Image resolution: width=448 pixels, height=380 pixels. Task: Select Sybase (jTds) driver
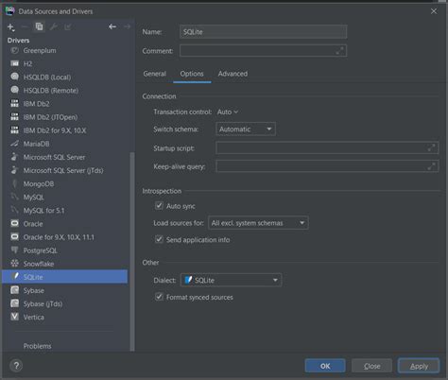43,303
